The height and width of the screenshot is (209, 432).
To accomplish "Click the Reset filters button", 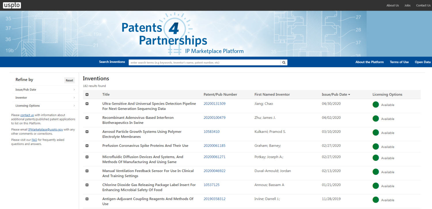I will pyautogui.click(x=69, y=80).
